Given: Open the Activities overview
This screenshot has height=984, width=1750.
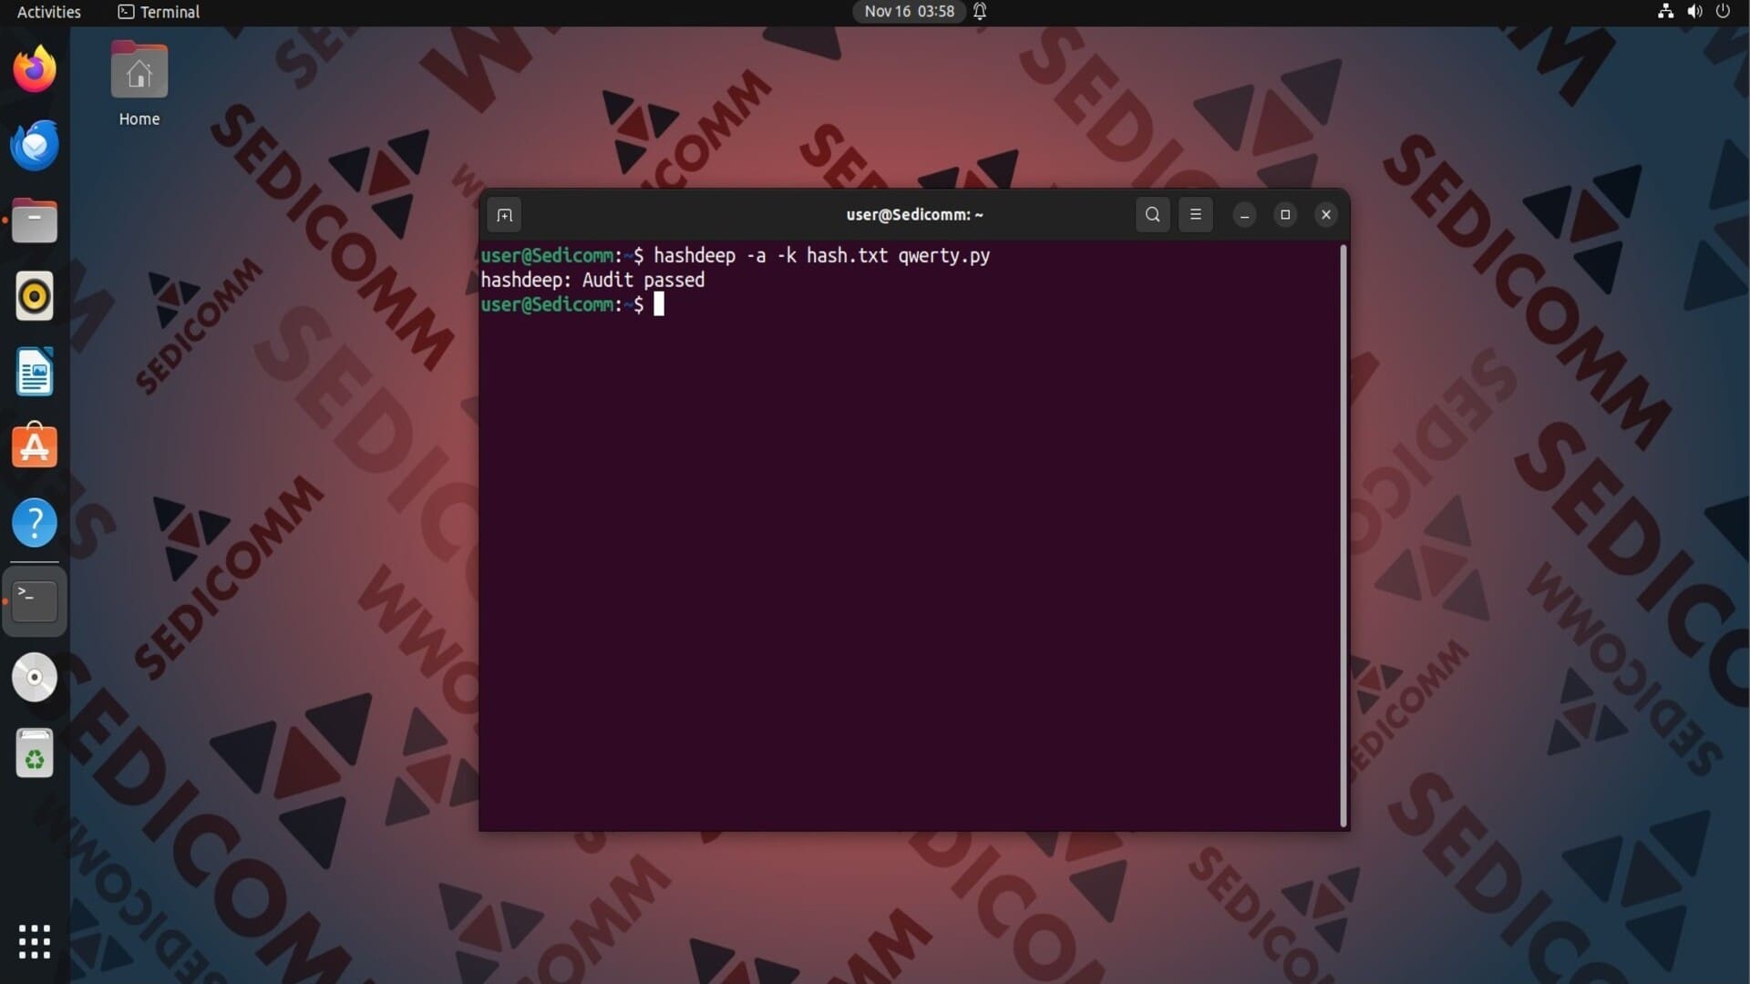Looking at the screenshot, I should [49, 12].
